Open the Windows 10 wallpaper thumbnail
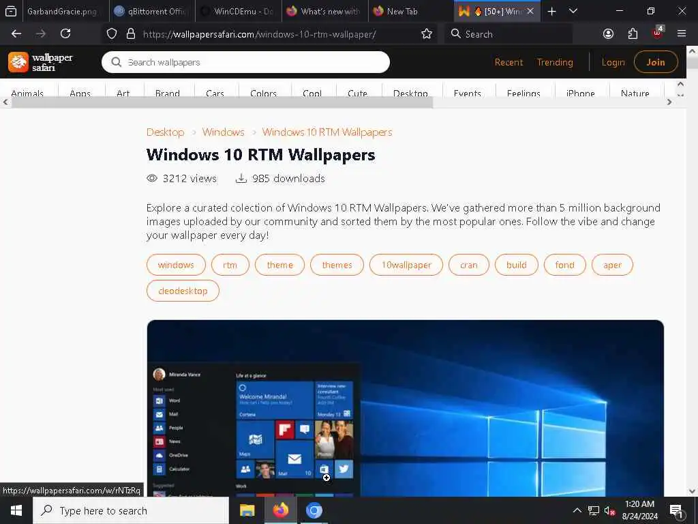 pyautogui.click(x=405, y=408)
